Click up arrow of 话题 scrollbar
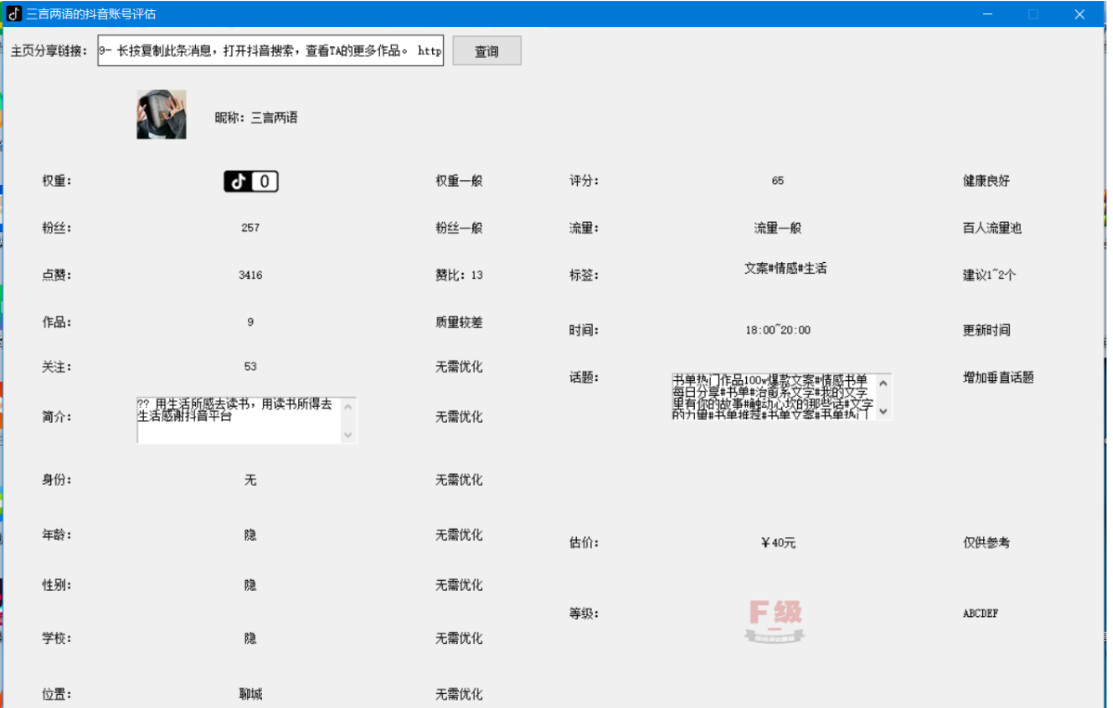Viewport: 1113px width, 708px height. pyautogui.click(x=884, y=382)
